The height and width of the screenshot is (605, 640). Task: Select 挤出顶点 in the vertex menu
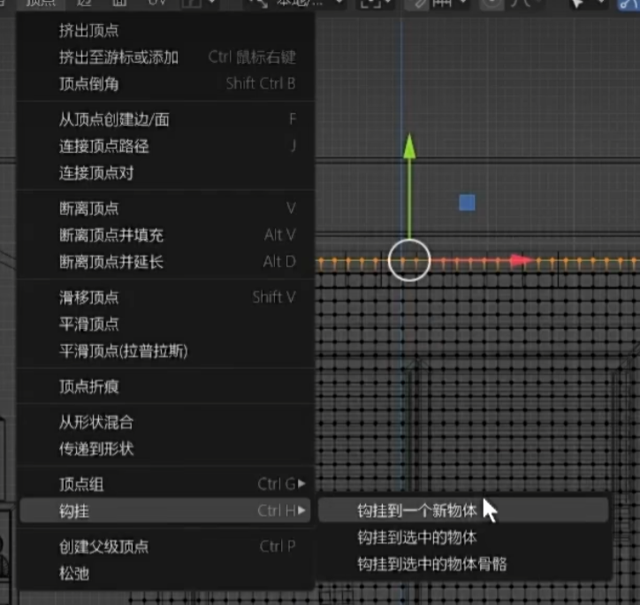tap(88, 31)
